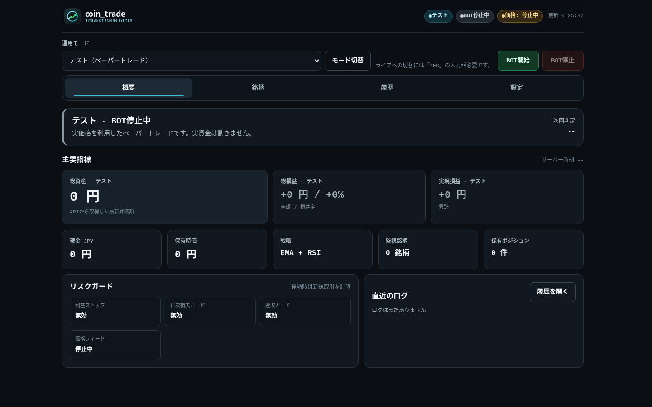Screen dimensions: 652x407
Task: Click the 総資産 card showing 0 円
Action: (165, 197)
